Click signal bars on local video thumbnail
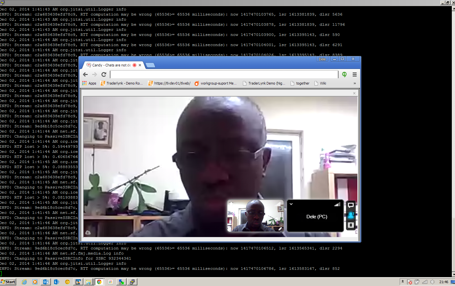Viewport: 455px width, 286px height. pyautogui.click(x=278, y=204)
